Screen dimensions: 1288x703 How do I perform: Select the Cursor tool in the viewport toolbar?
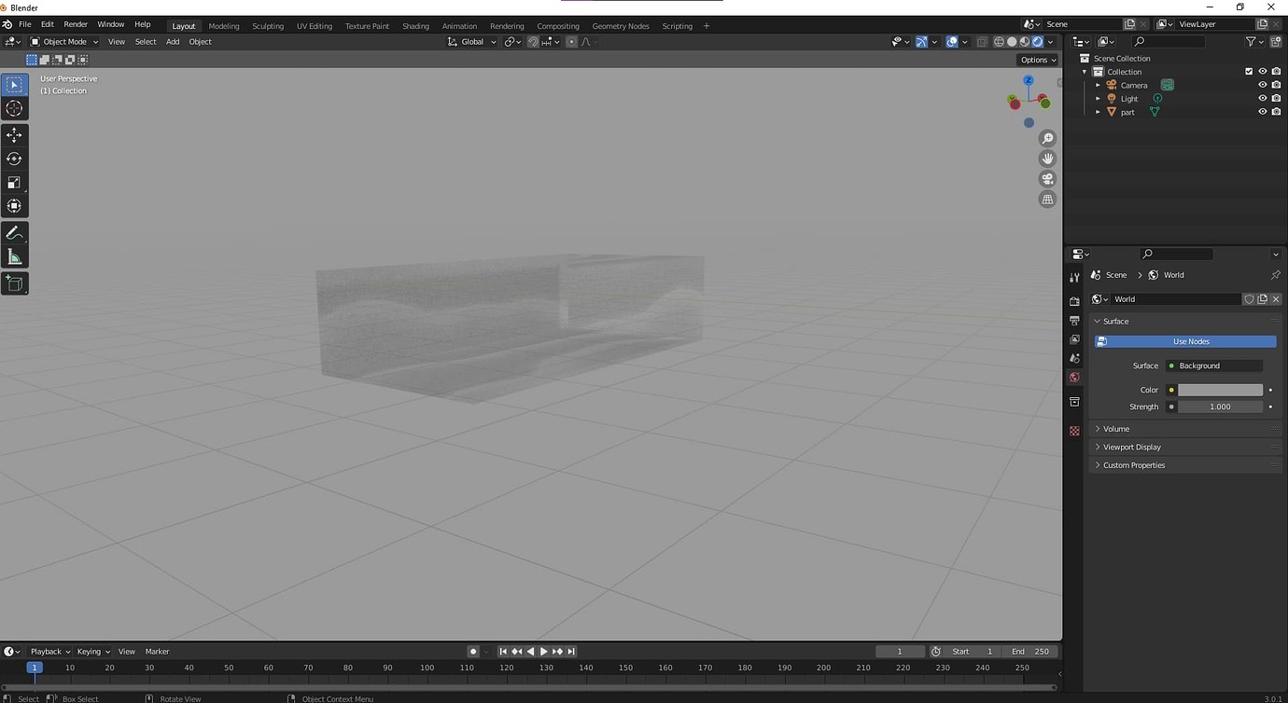click(x=14, y=108)
